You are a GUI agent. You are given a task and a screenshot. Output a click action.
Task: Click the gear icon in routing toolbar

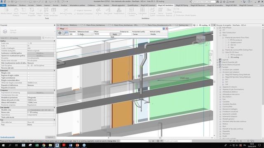pyautogui.click(x=60, y=33)
